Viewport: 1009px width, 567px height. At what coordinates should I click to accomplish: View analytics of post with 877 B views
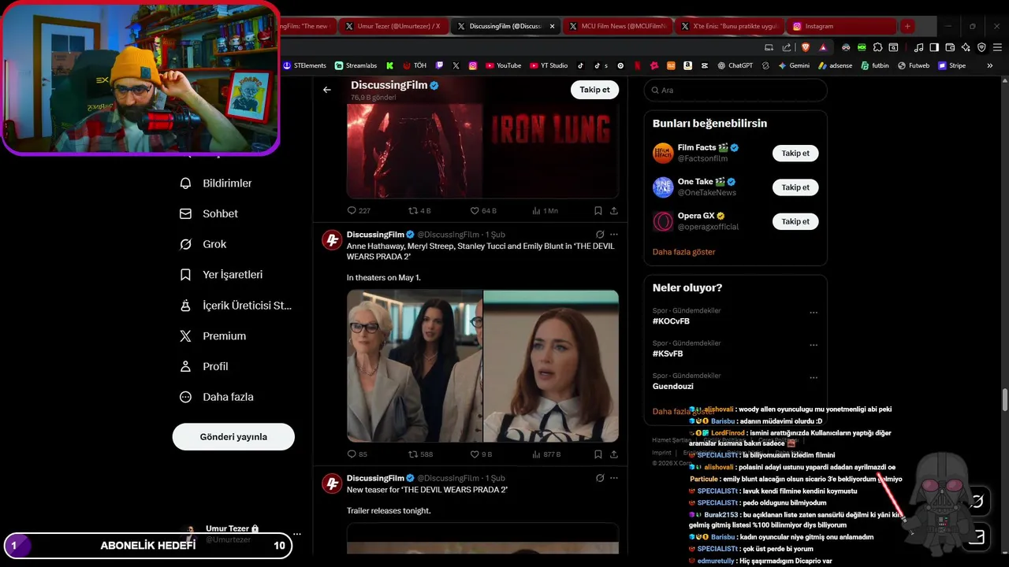click(x=546, y=454)
